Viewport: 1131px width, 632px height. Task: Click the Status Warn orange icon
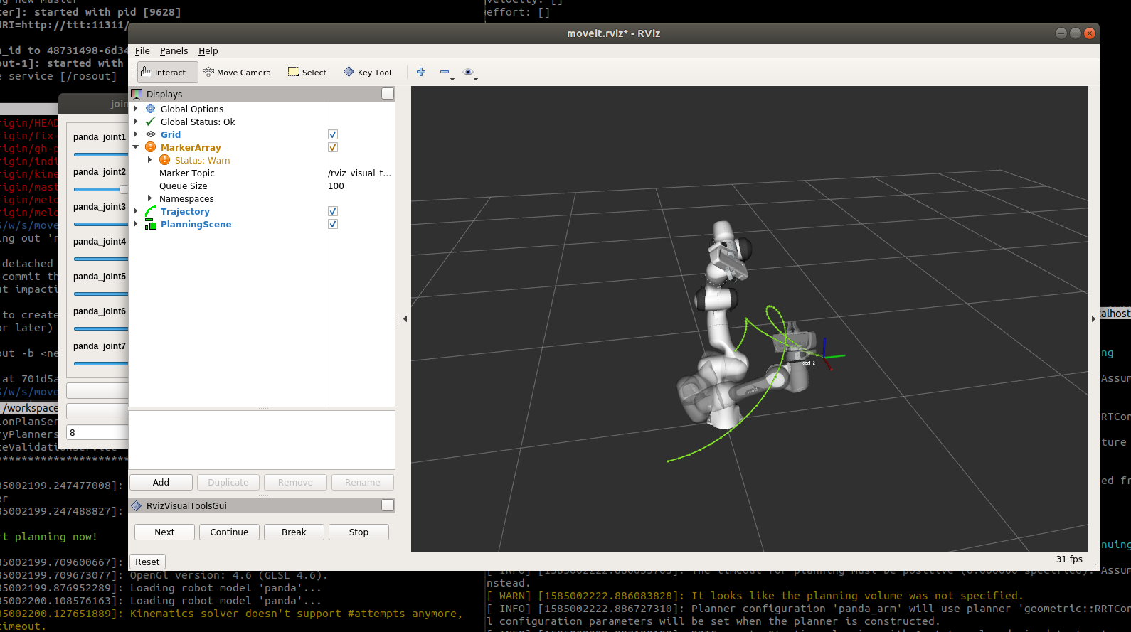point(165,160)
